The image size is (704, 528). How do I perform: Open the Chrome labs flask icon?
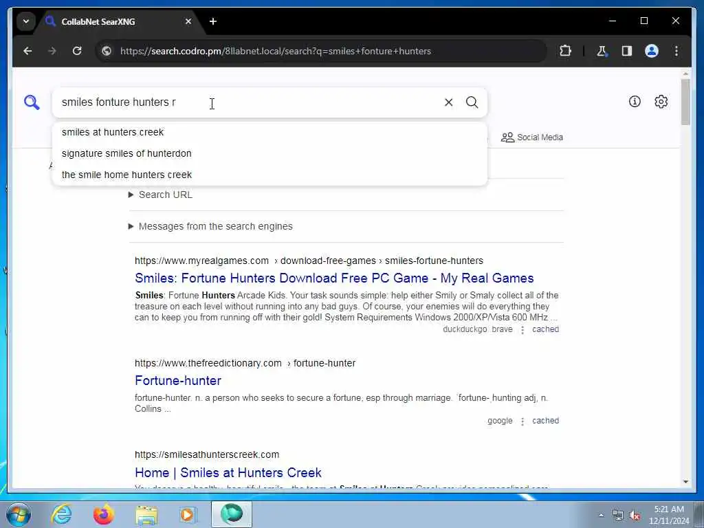602,51
